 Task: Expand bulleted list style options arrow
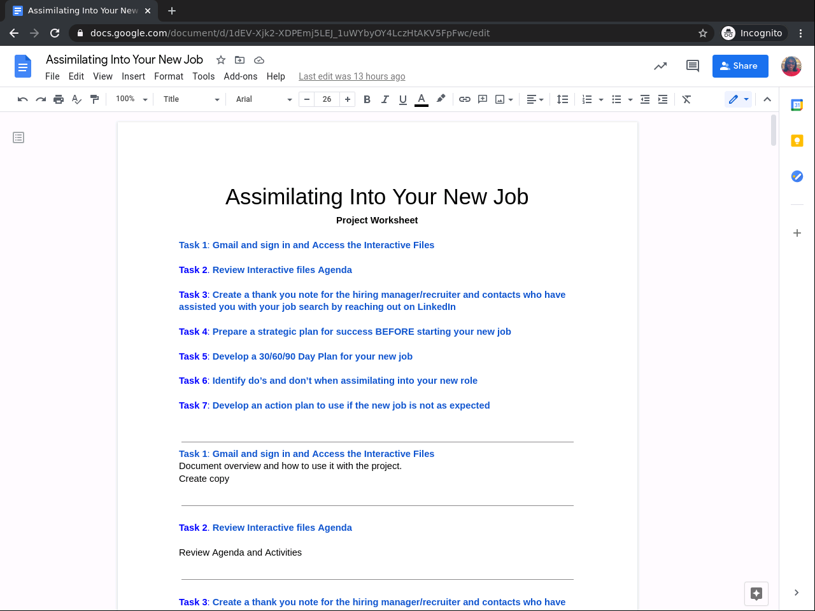pos(630,99)
